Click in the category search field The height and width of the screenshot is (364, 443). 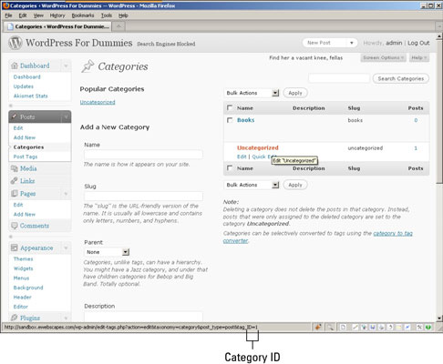pos(339,78)
